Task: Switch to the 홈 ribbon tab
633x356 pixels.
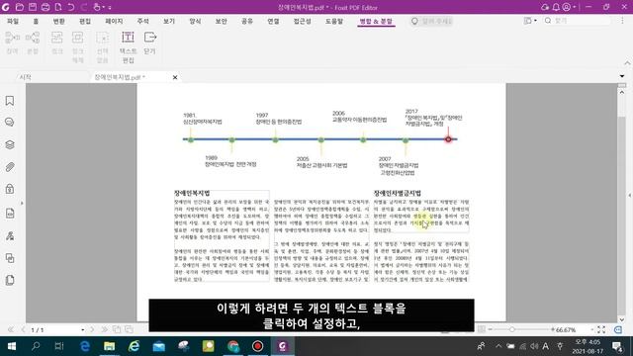Action: click(x=36, y=21)
